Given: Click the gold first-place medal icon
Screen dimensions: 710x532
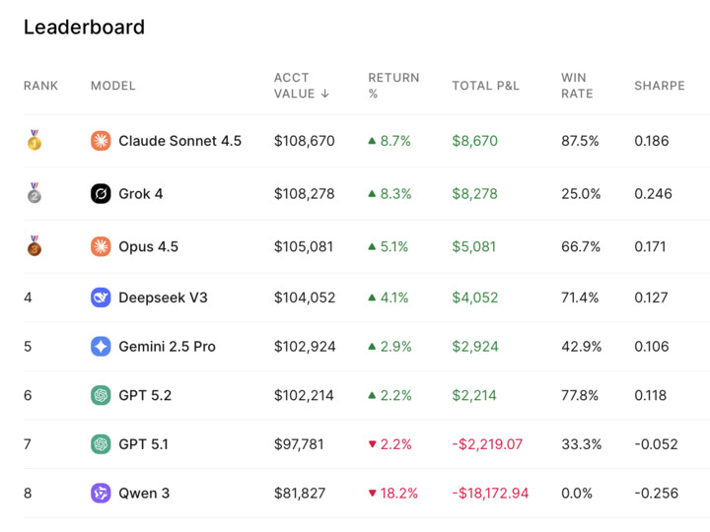Looking at the screenshot, I should [34, 141].
